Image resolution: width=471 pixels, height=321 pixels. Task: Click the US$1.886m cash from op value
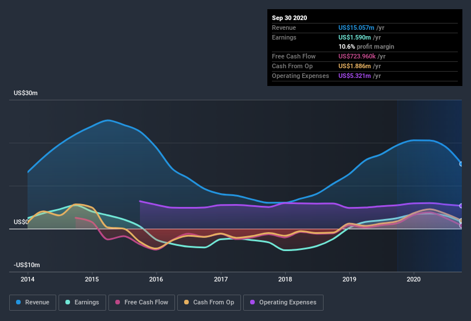(355, 66)
